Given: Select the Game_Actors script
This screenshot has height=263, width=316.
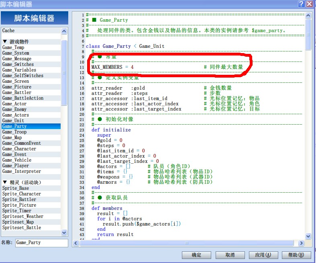Looking at the screenshot, I should coord(31,115).
